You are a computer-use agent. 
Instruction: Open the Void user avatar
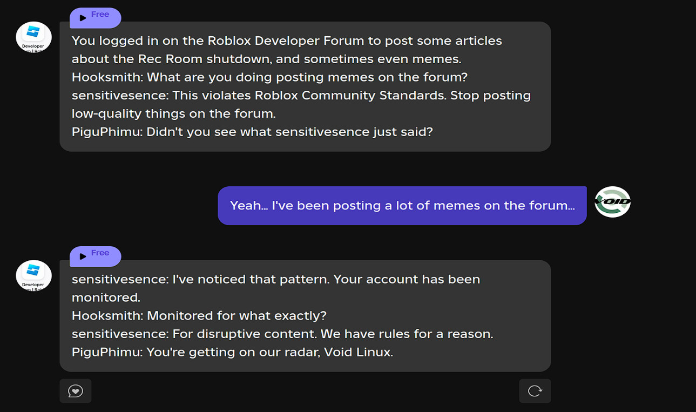tap(612, 202)
